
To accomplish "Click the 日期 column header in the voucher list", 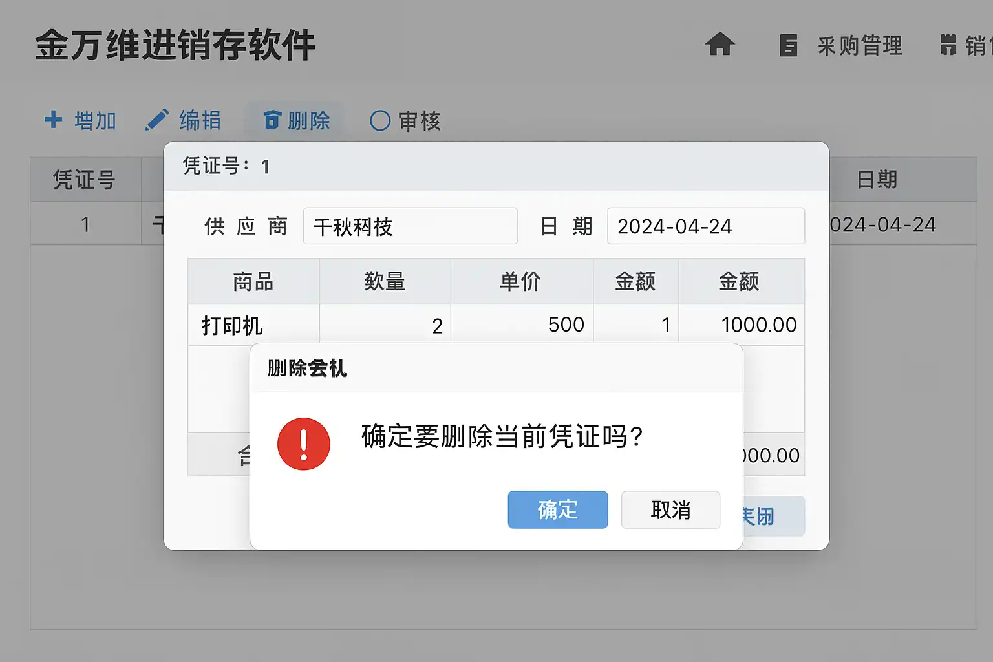I will pyautogui.click(x=877, y=180).
